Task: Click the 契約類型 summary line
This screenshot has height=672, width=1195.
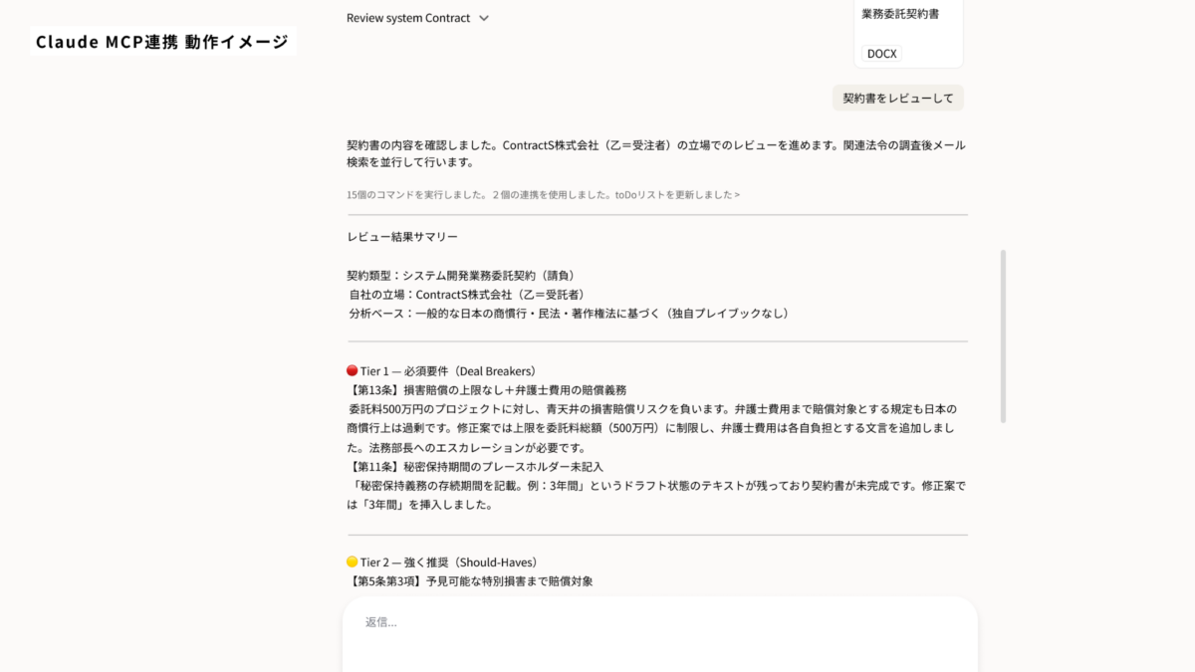Action: click(460, 275)
